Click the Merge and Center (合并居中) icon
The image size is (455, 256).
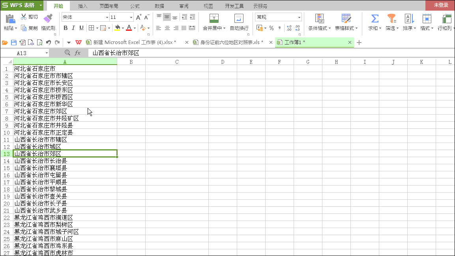214,18
